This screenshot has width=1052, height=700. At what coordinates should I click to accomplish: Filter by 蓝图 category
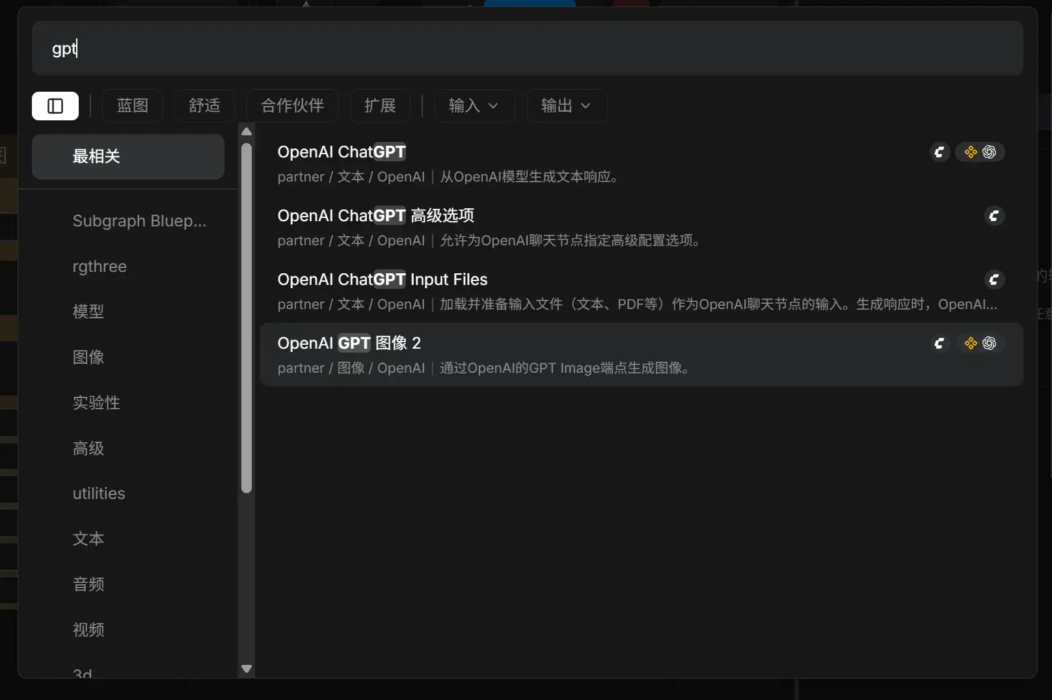133,105
